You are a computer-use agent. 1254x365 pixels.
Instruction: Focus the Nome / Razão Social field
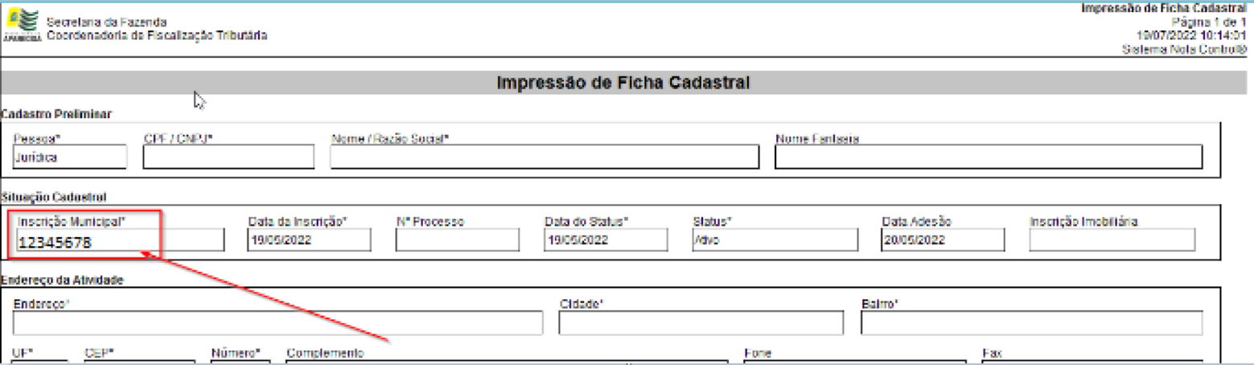click(x=545, y=158)
